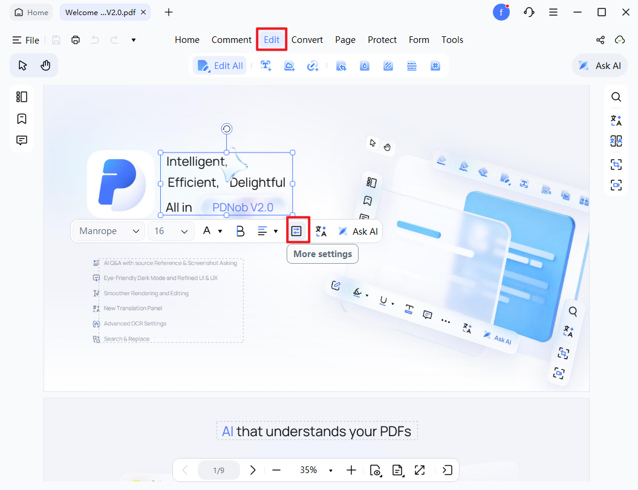Switch to the Protect tab
Image resolution: width=638 pixels, height=490 pixels.
(x=382, y=40)
